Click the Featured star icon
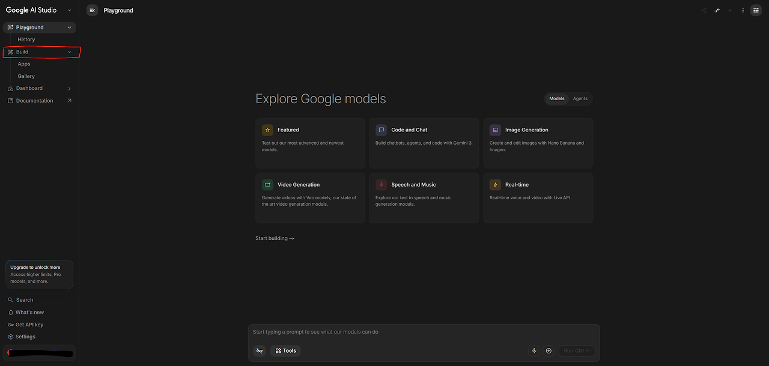Viewport: 769px width, 366px height. (267, 130)
